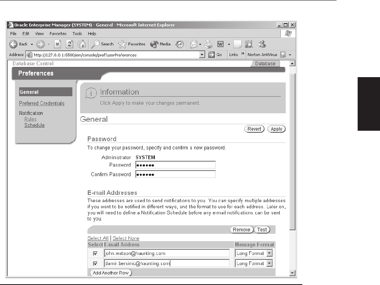Click the vertical scrollbar thumb

click(x=292, y=151)
